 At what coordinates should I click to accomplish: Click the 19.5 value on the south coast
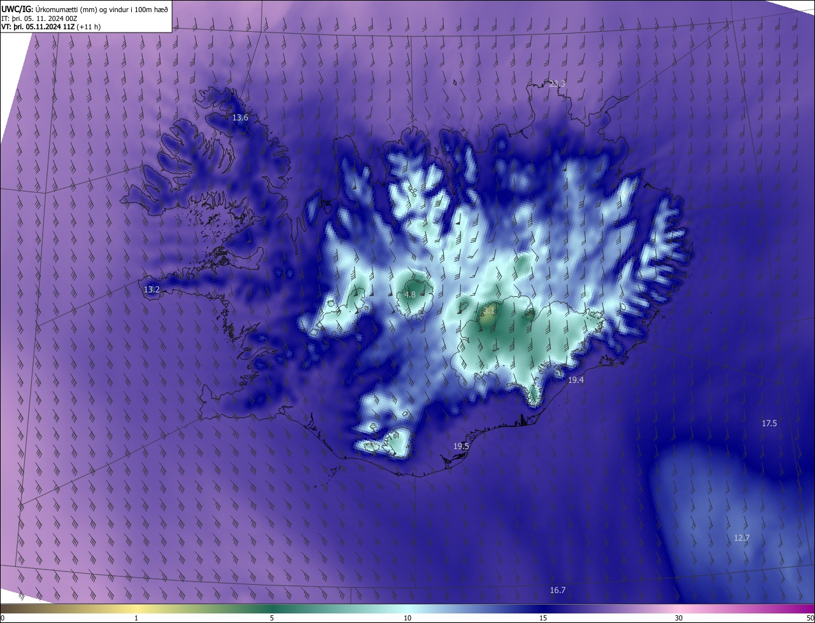pos(461,446)
